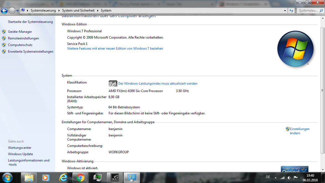Select the System breadcrumb item
Screen dimensions: 325x183
coord(106,10)
